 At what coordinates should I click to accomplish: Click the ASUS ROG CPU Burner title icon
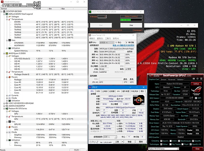pyautogui.click(x=90, y=12)
